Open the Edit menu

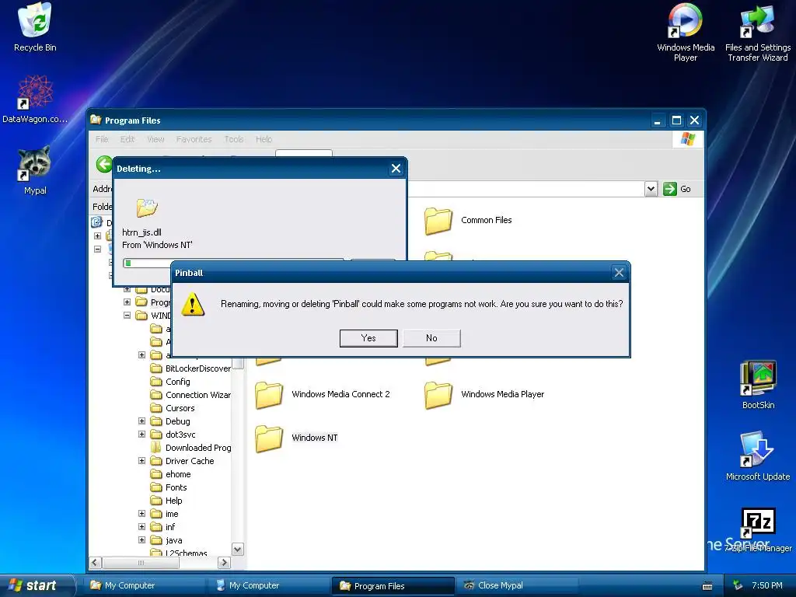pos(127,139)
